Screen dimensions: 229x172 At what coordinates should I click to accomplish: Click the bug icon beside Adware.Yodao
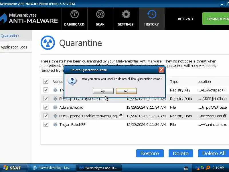point(55,107)
